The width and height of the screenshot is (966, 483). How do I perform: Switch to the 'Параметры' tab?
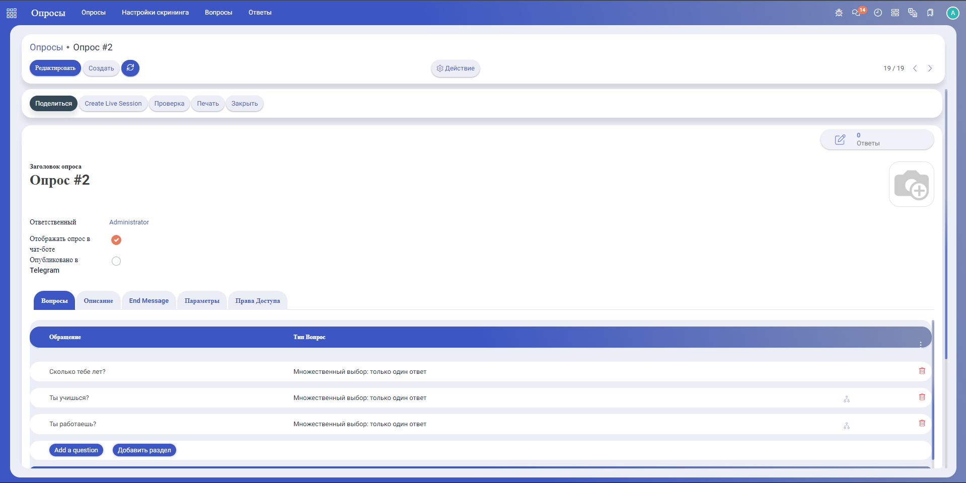(x=202, y=301)
